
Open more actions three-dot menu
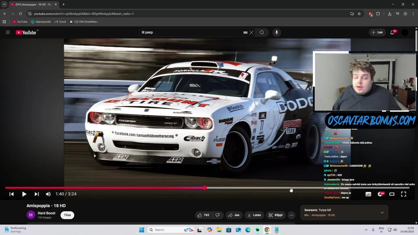(292, 215)
